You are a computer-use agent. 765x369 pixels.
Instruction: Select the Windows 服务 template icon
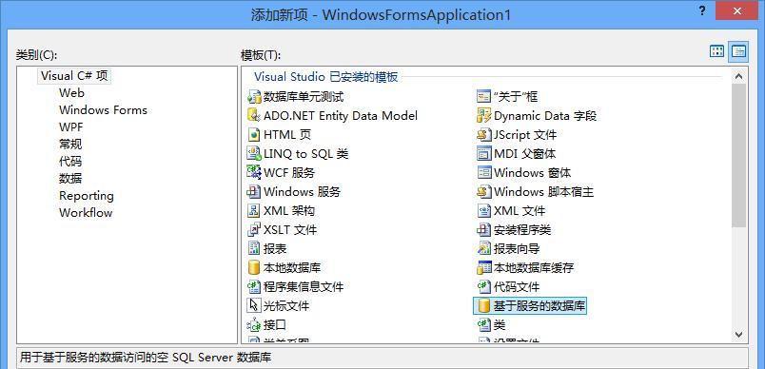254,191
